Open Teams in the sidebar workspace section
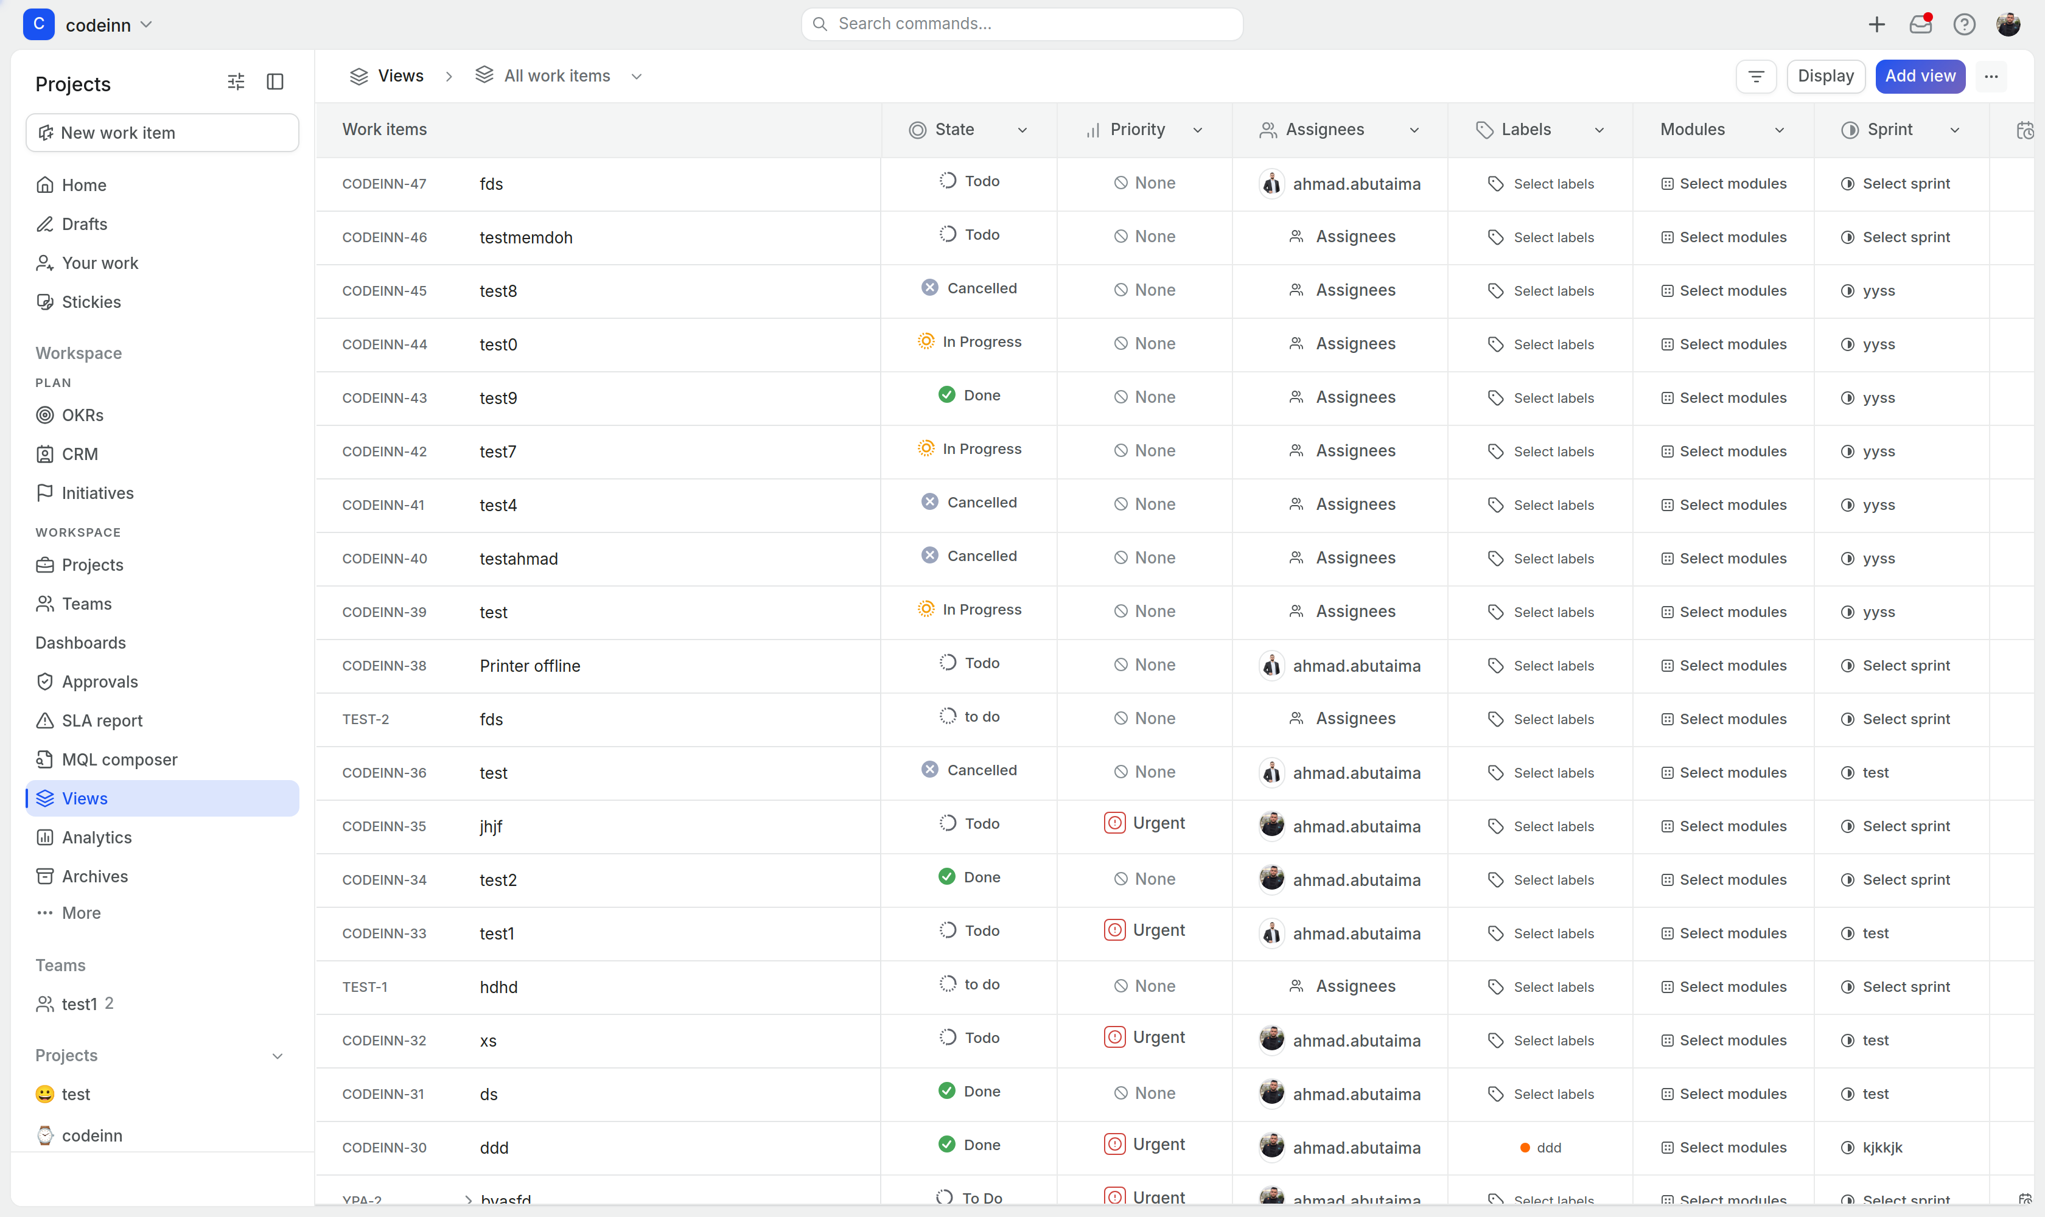 coord(163,604)
